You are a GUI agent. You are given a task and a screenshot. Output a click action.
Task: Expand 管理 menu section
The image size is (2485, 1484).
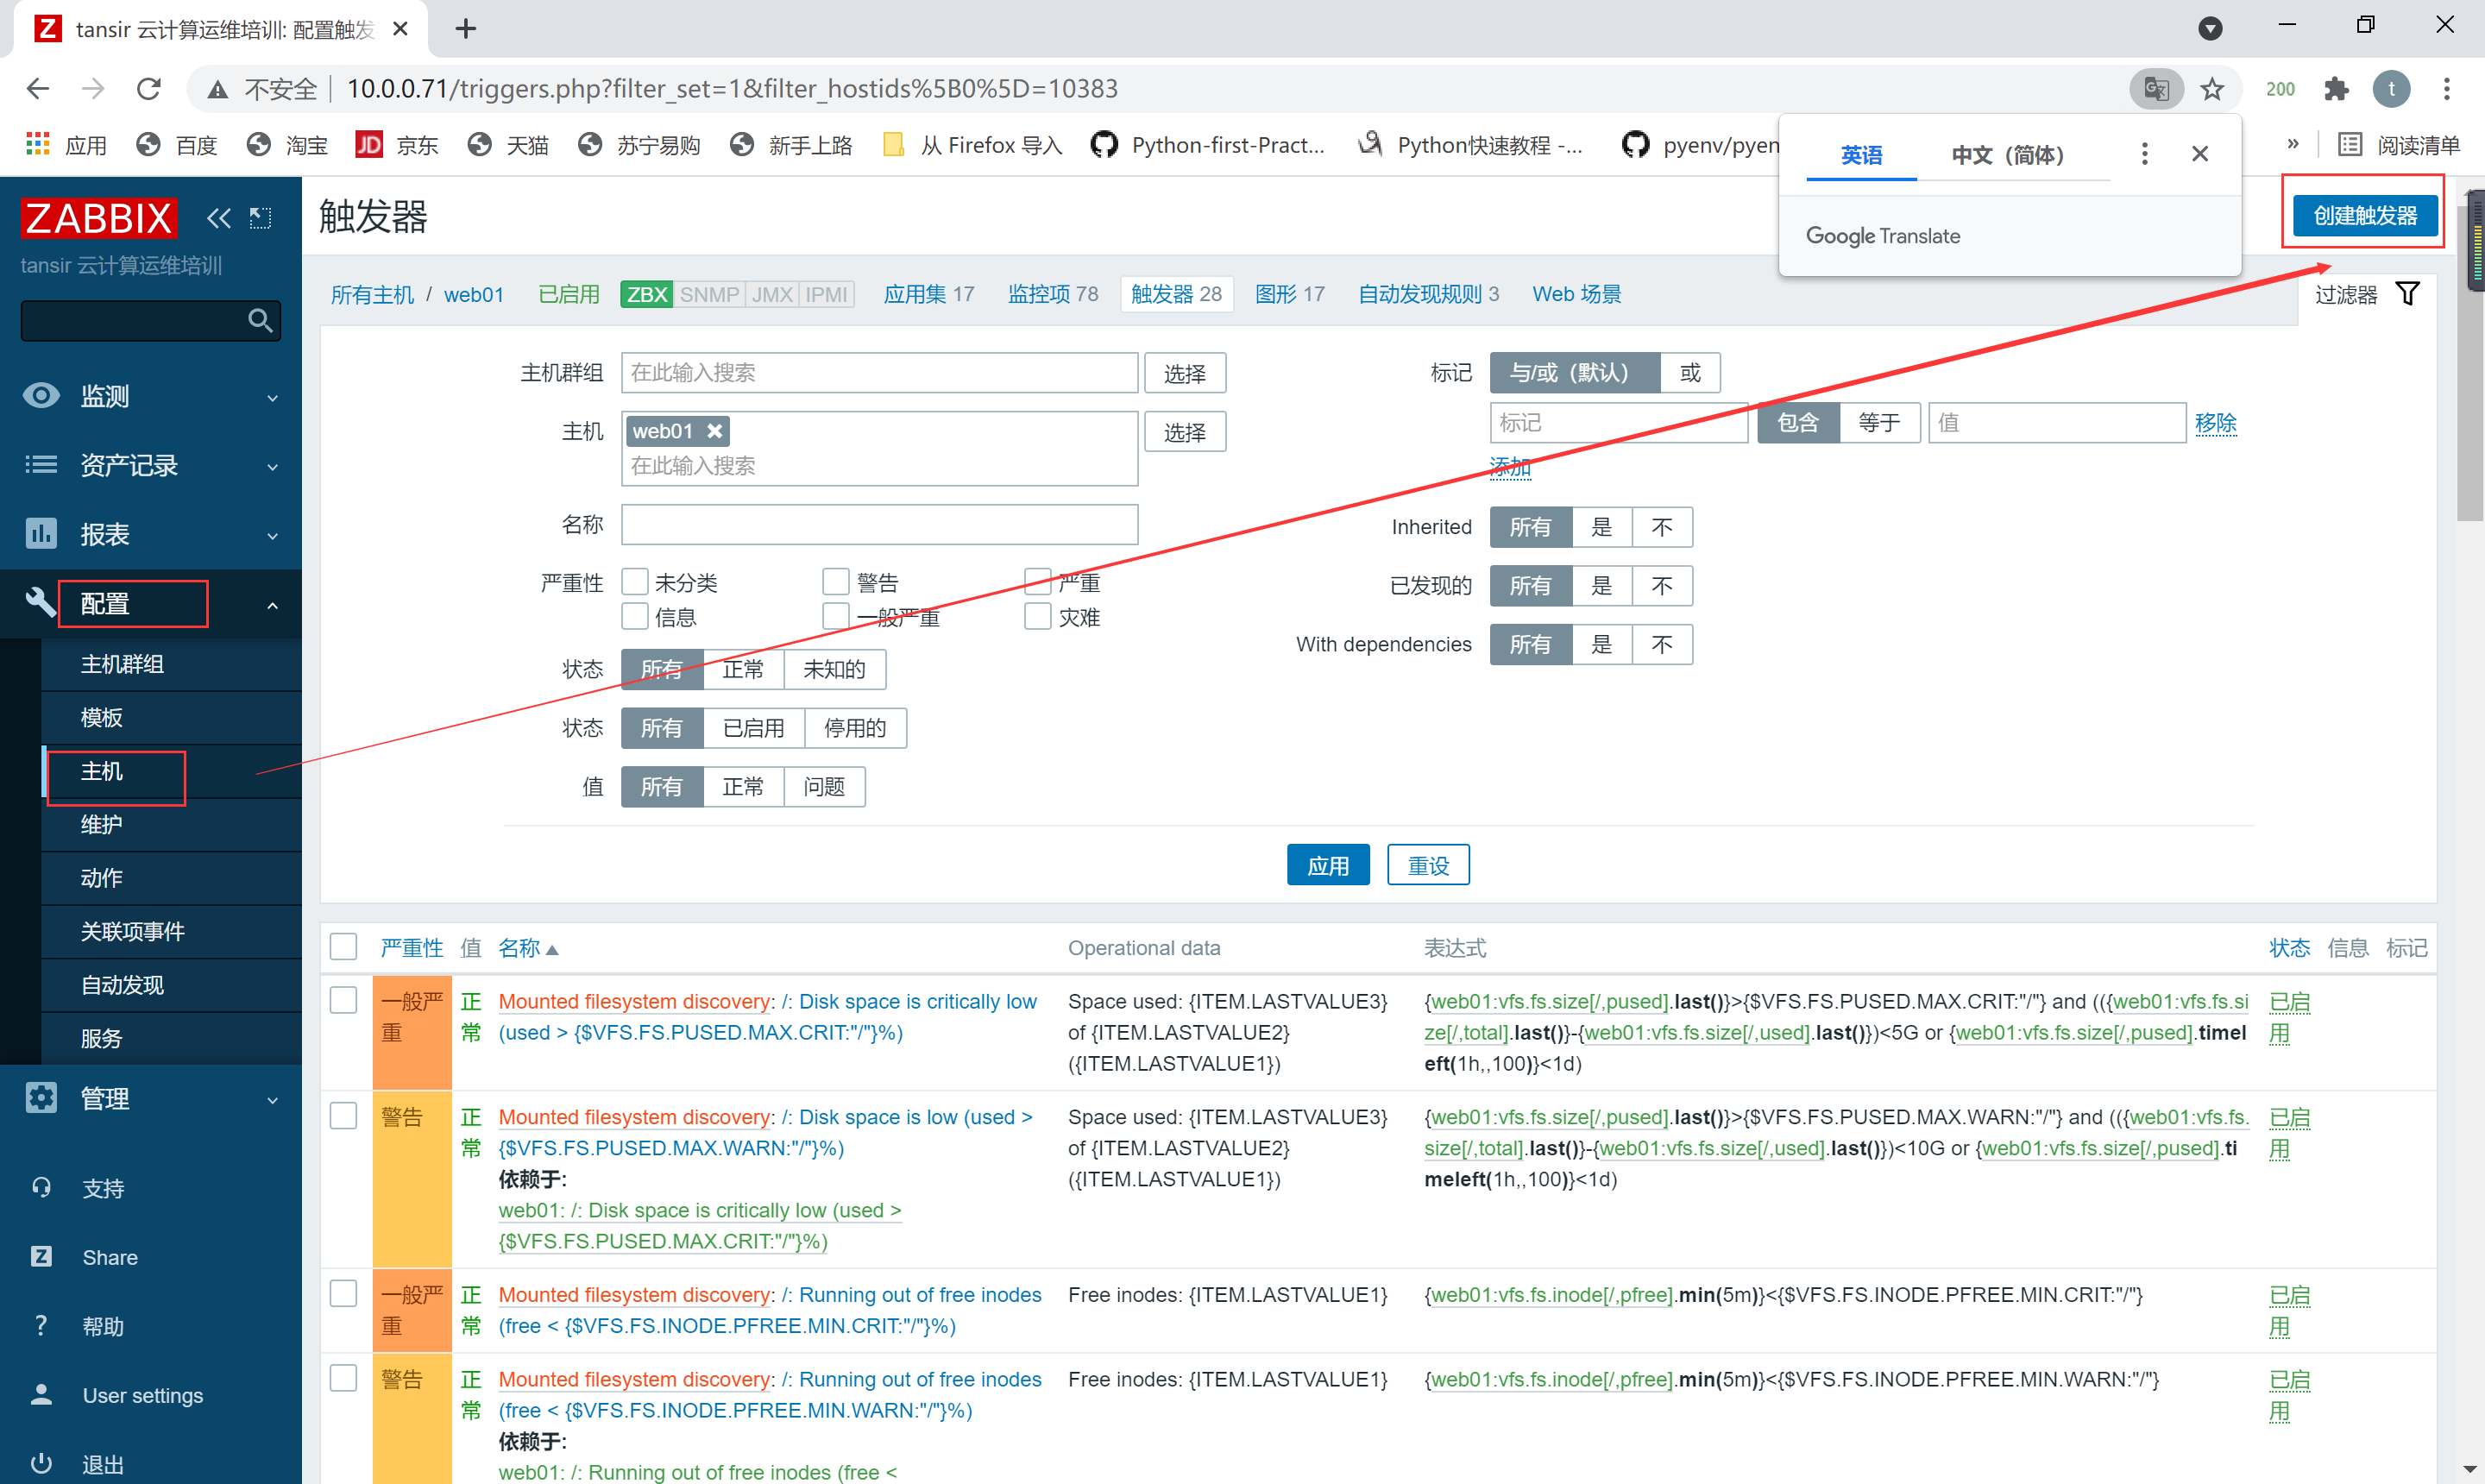[151, 1099]
